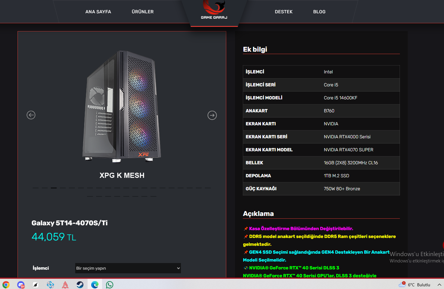Click the magenta 'Kasa Özelleştirme Bölümünden Değiştirilebilir.' note
This screenshot has height=289, width=444.
(x=301, y=229)
